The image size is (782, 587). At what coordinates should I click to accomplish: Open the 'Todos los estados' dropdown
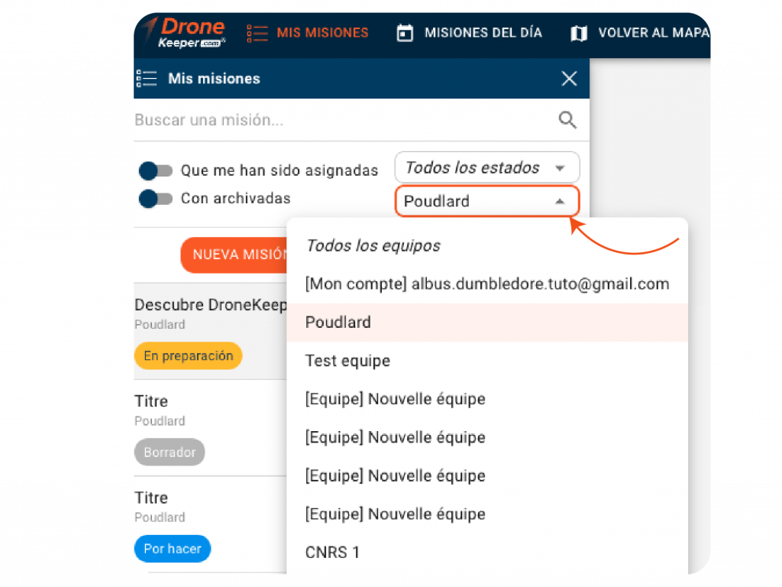486,168
